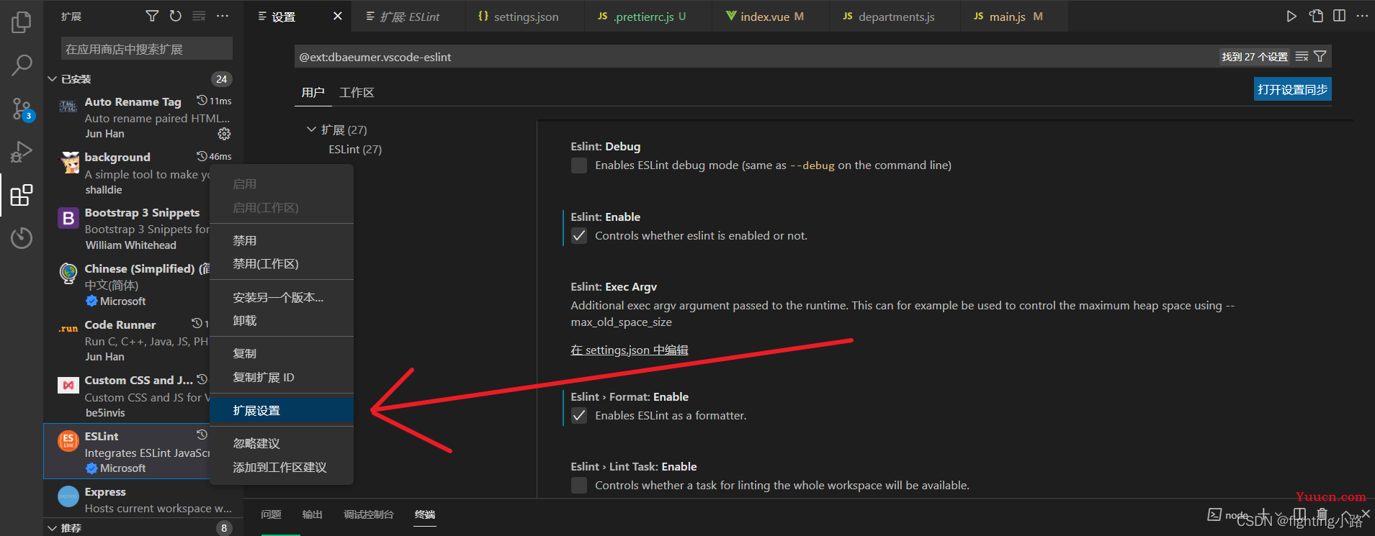Select ESLint (27) in settings tree
Viewport: 1375px width, 536px height.
(355, 150)
